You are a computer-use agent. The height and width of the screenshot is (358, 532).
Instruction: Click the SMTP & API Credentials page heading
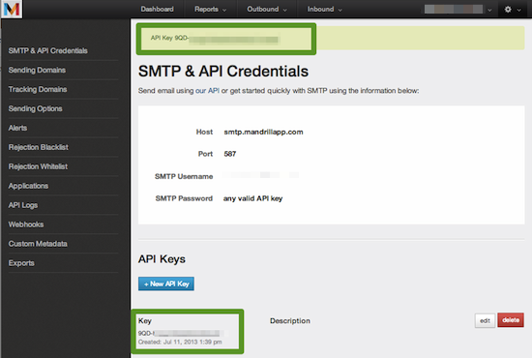pos(223,72)
